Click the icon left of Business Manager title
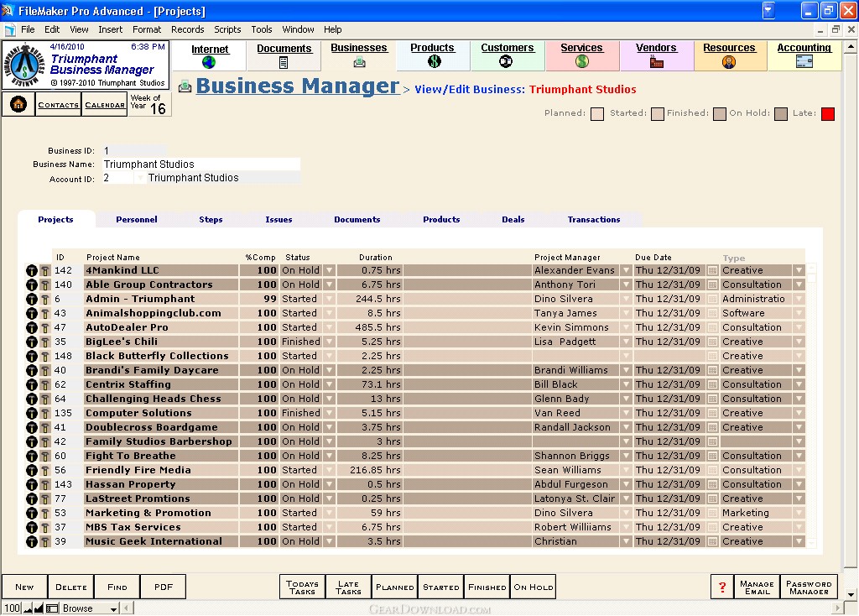The image size is (859, 616). point(185,86)
